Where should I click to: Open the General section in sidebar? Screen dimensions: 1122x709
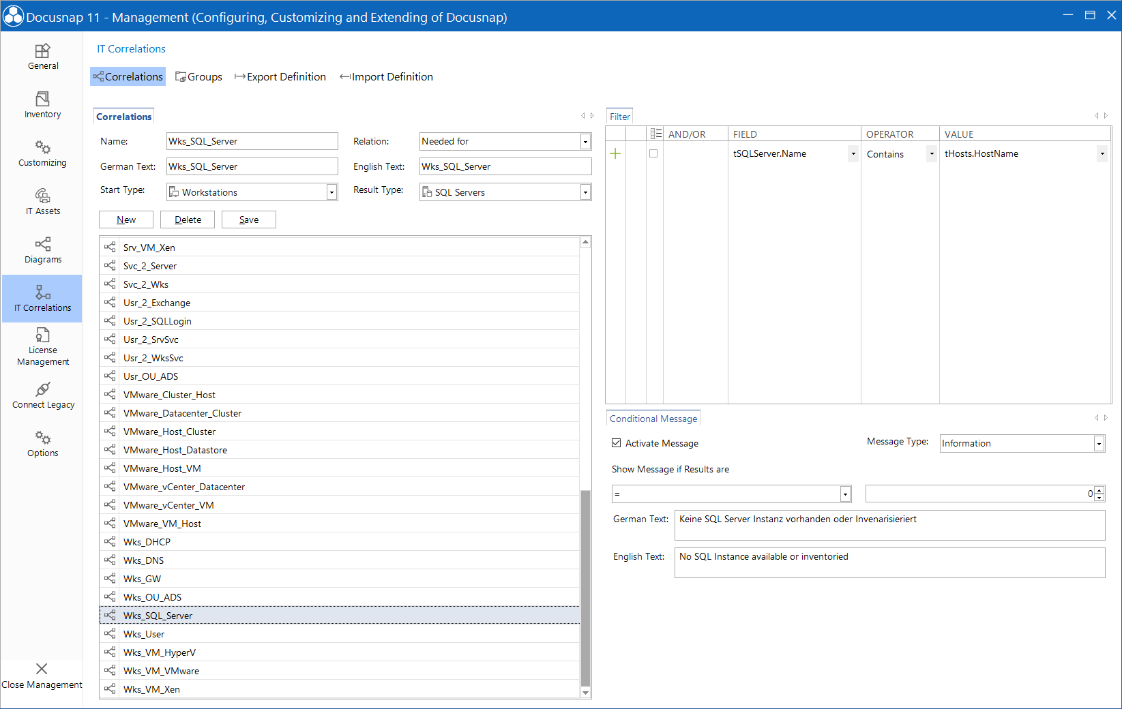point(42,56)
